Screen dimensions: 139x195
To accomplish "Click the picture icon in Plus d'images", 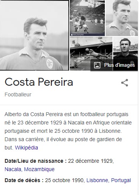I will 97,65.
